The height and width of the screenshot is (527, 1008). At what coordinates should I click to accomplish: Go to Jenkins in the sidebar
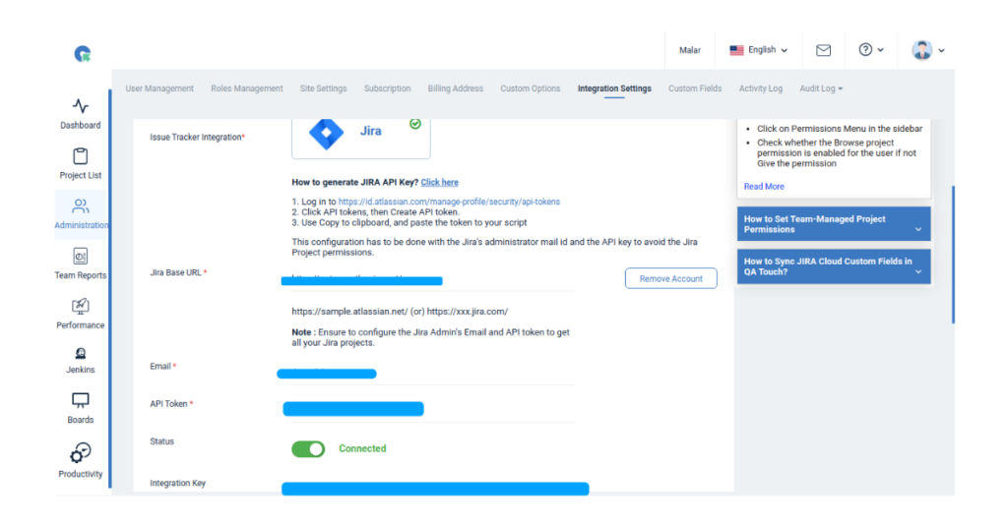(x=80, y=354)
